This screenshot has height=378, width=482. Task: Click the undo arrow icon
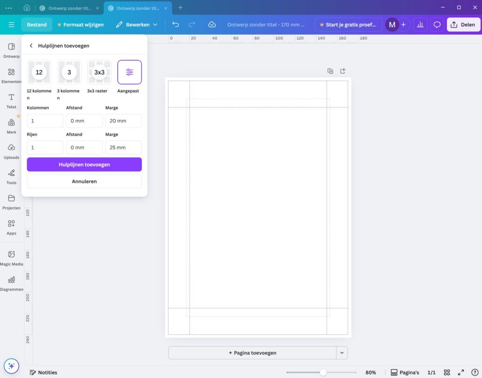click(x=176, y=24)
